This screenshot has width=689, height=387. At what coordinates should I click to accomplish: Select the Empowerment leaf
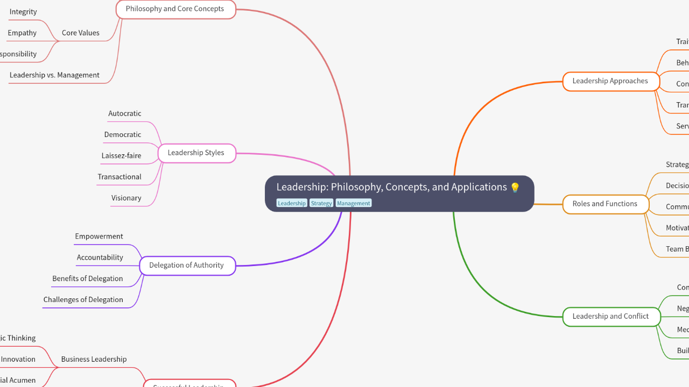(99, 236)
